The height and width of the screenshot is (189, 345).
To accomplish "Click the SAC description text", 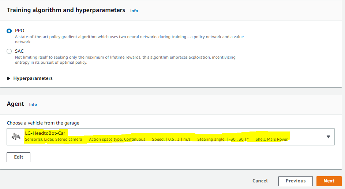I will click(125, 60).
